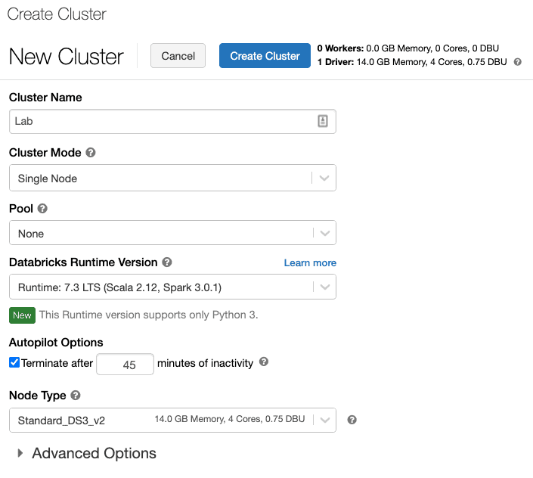The width and height of the screenshot is (533, 478).
Task: Open help icon beside Node Type label
Action: [x=76, y=395]
